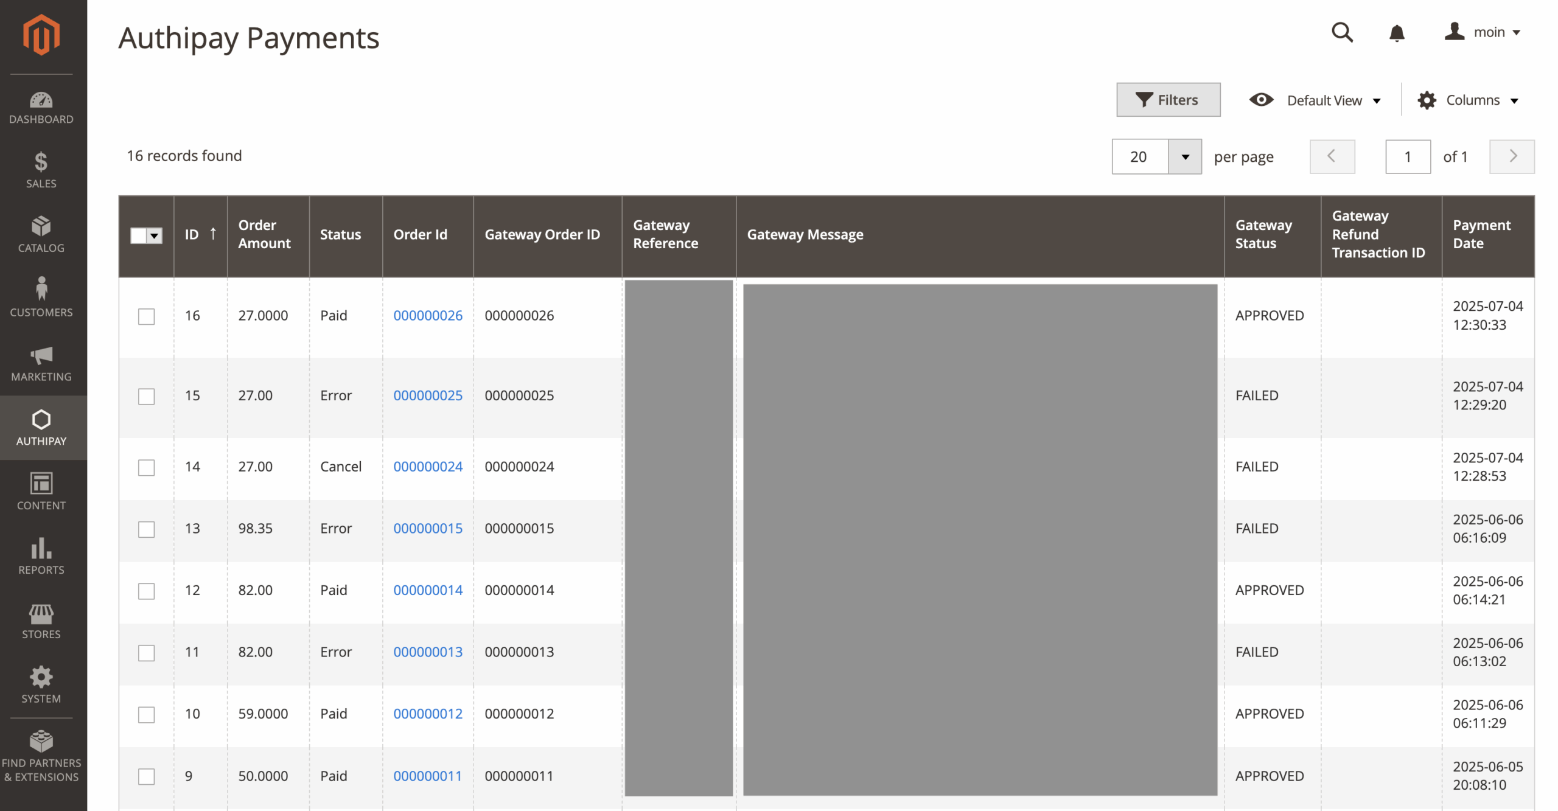Image resolution: width=1558 pixels, height=811 pixels.
Task: Sort by Gateway Message column header
Action: tap(979, 235)
